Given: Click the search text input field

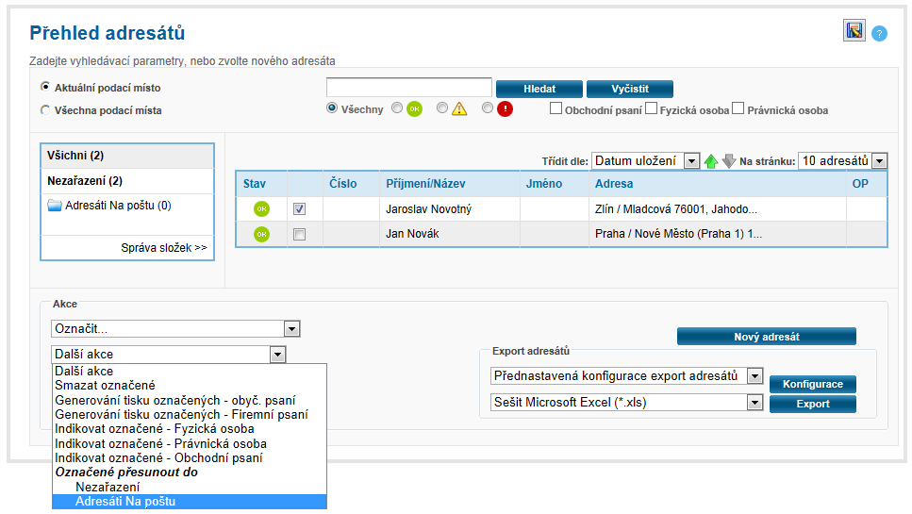Looking at the screenshot, I should coord(408,88).
